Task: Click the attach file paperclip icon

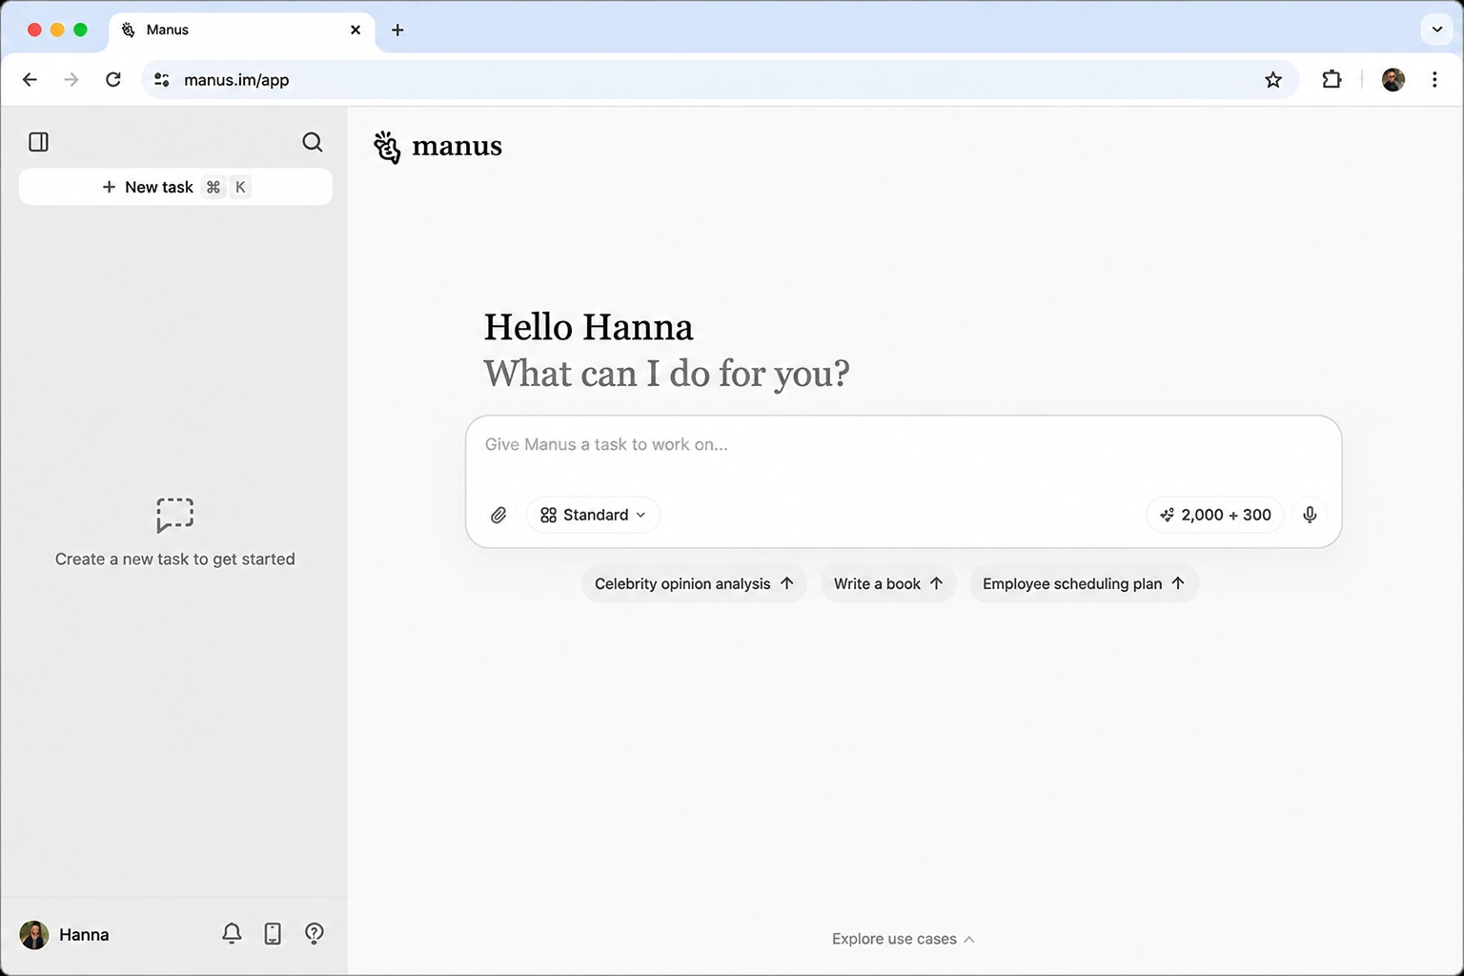Action: (498, 515)
